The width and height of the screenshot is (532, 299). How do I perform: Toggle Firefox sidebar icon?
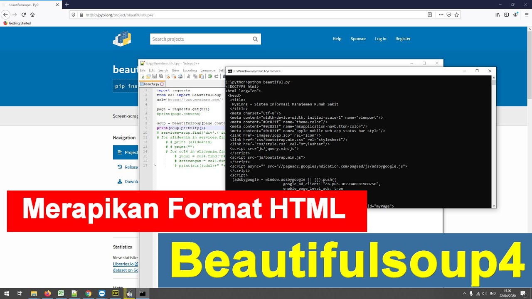coord(506,15)
